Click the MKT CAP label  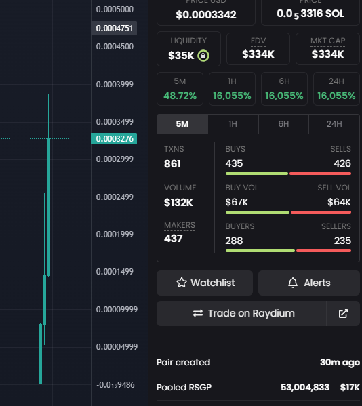coord(328,41)
